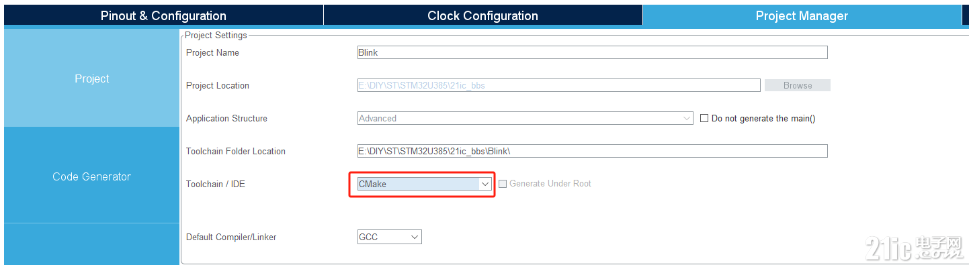The image size is (969, 265).
Task: Click the Application Structure label
Action: 226,118
